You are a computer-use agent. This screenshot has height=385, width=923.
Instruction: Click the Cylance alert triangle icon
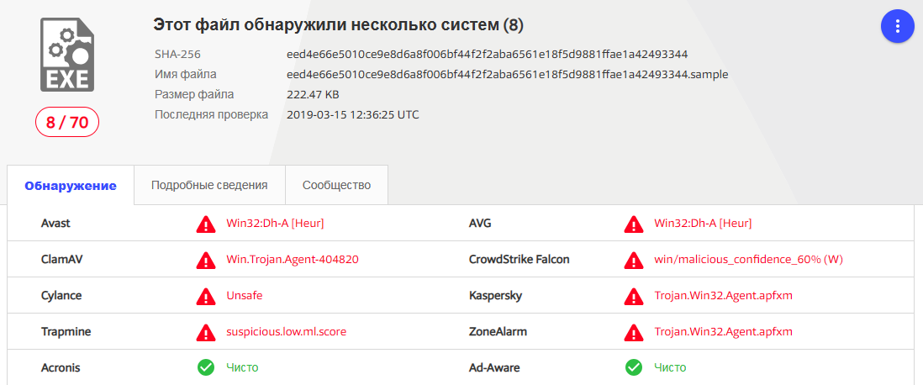coord(206,296)
